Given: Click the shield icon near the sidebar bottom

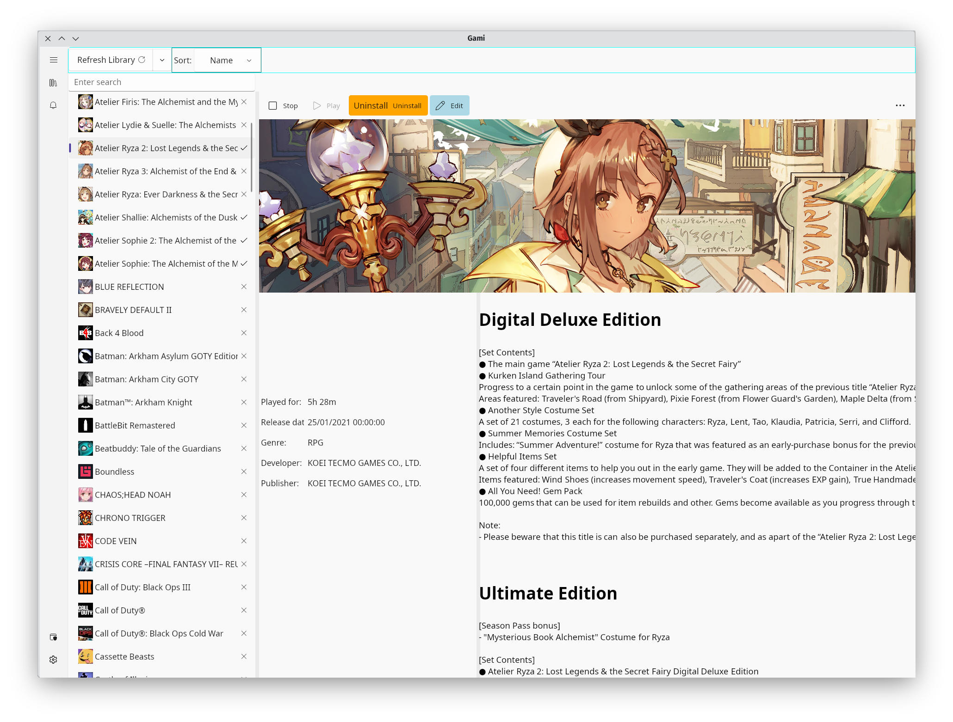Looking at the screenshot, I should point(54,637).
